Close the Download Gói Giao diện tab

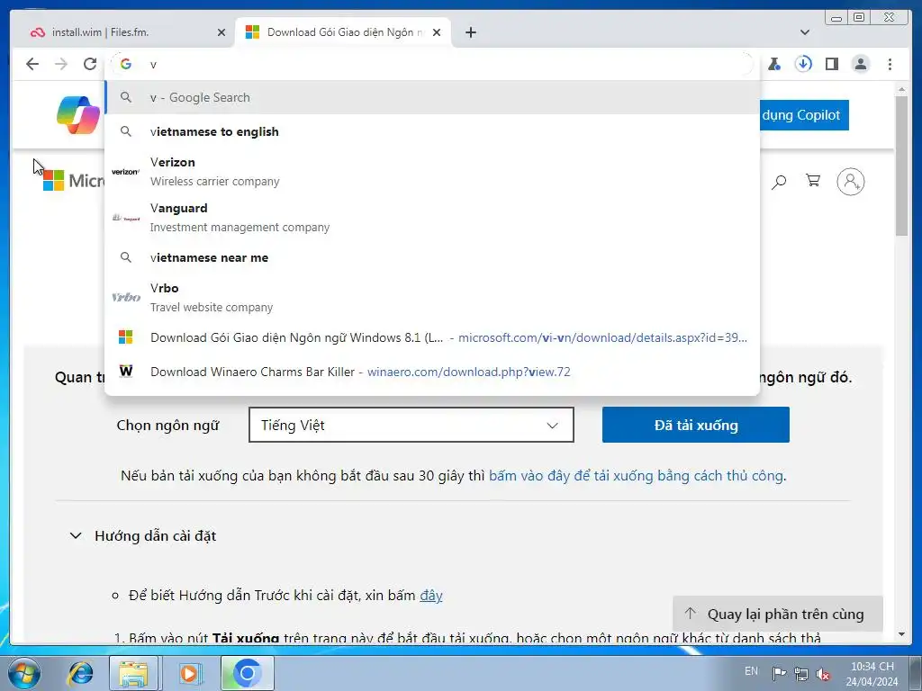coord(437,32)
